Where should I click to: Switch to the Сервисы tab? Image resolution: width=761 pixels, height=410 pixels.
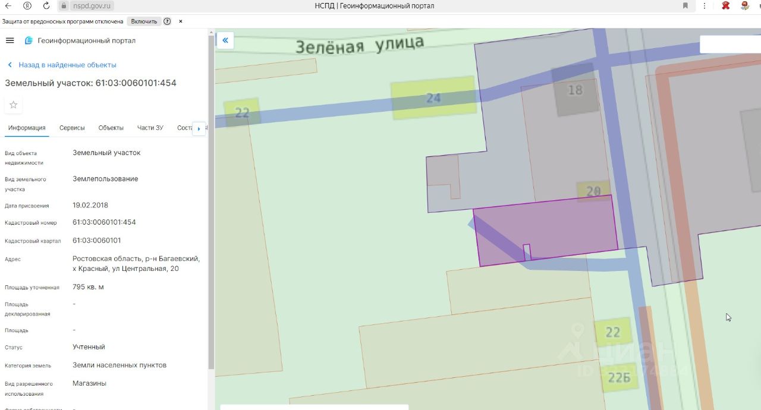(72, 128)
